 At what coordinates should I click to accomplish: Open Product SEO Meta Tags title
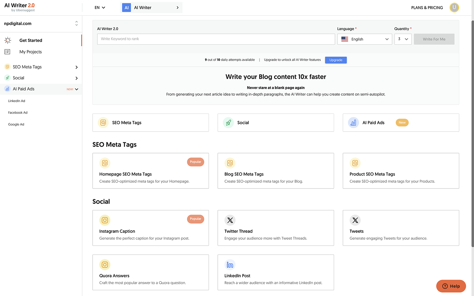pyautogui.click(x=372, y=174)
